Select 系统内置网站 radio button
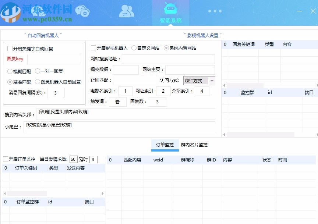Screen dimensions: 318x224 pos(166,48)
